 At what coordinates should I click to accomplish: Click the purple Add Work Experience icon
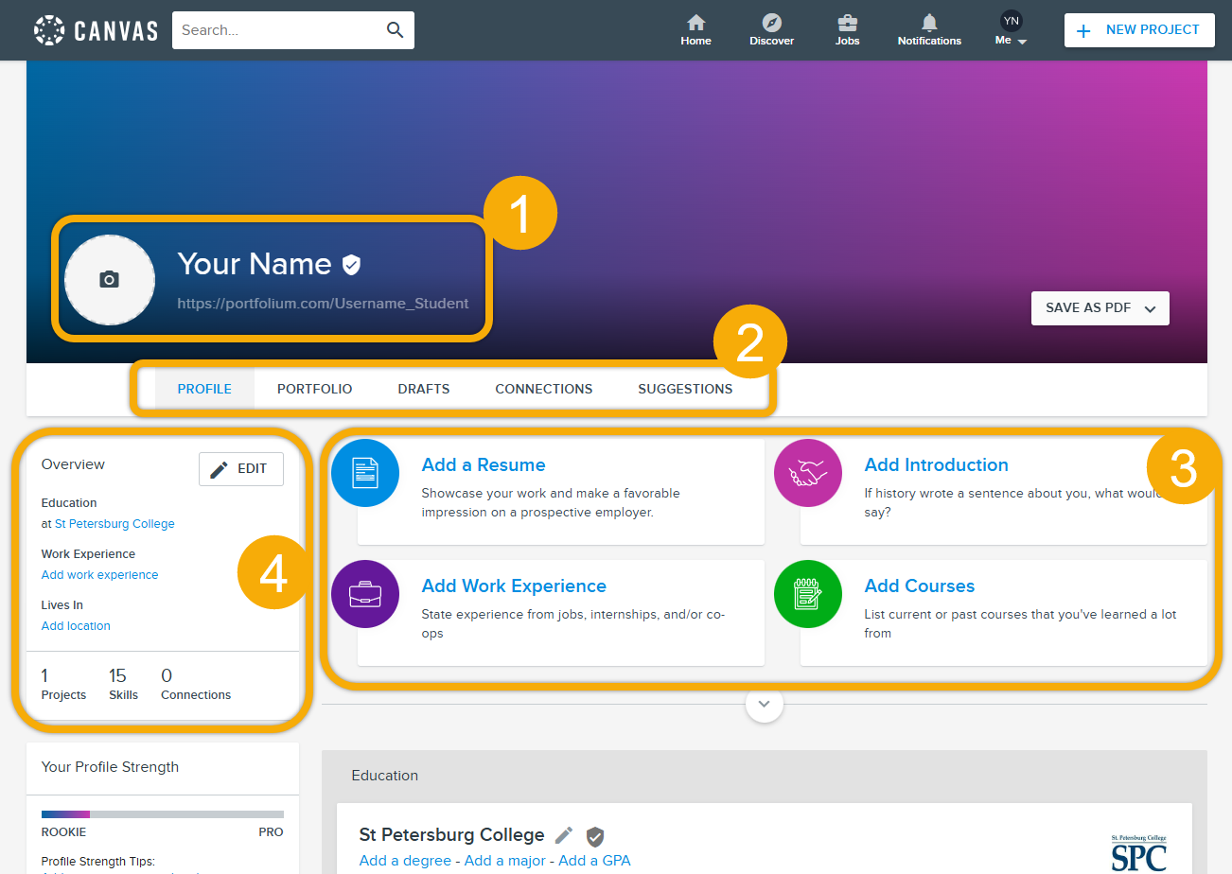pyautogui.click(x=365, y=594)
